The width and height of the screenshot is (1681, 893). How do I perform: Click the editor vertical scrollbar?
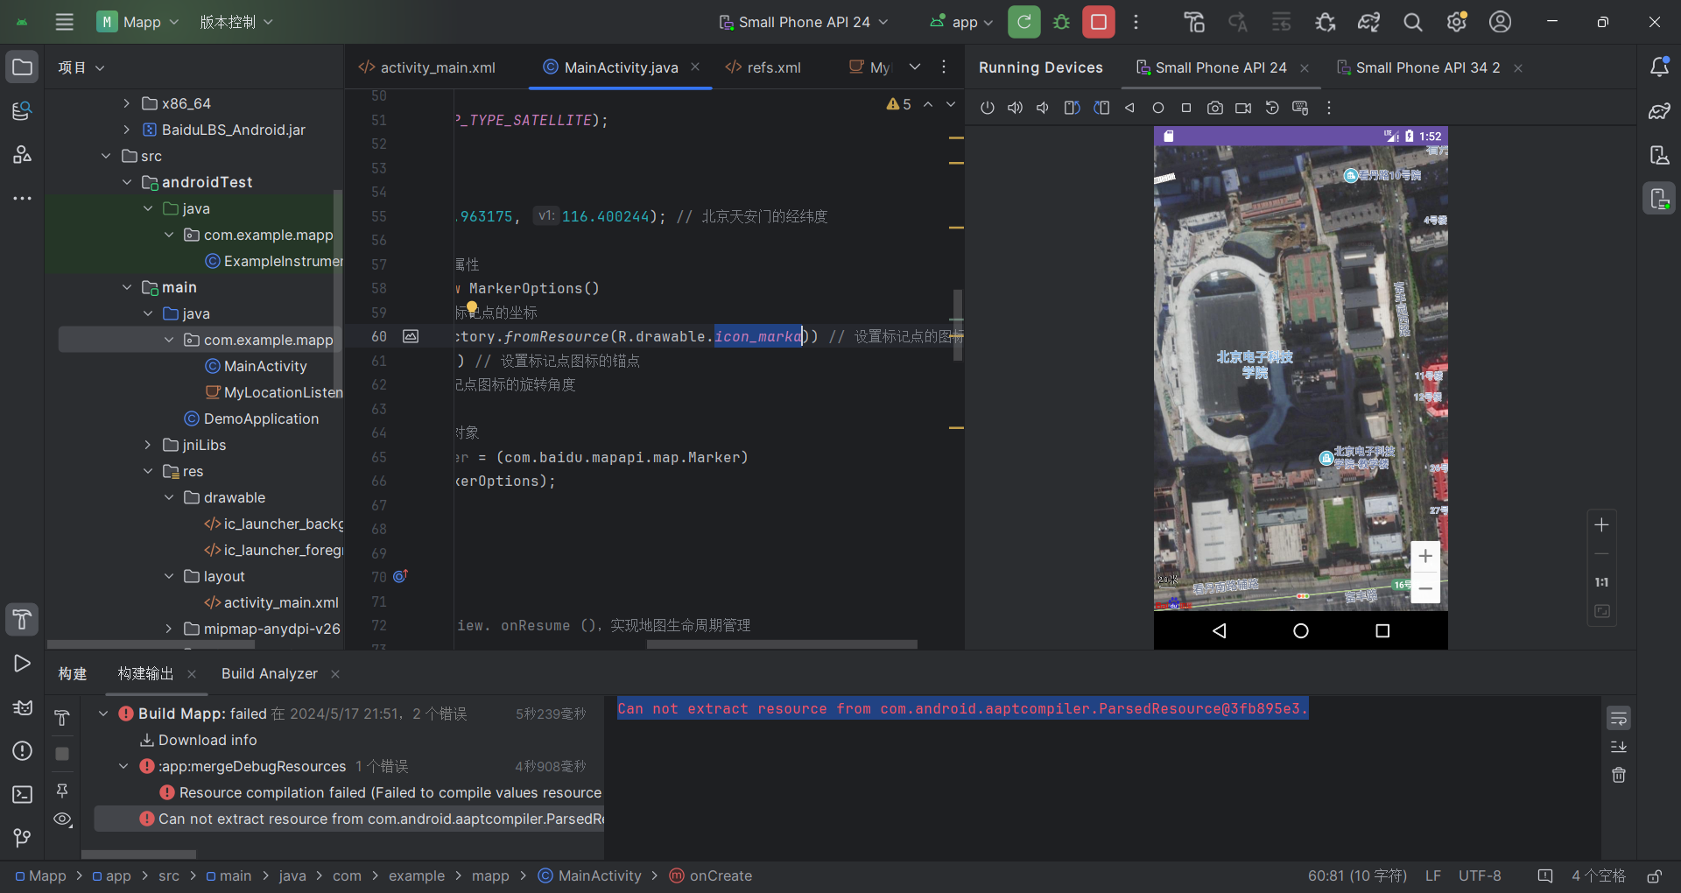click(x=958, y=324)
